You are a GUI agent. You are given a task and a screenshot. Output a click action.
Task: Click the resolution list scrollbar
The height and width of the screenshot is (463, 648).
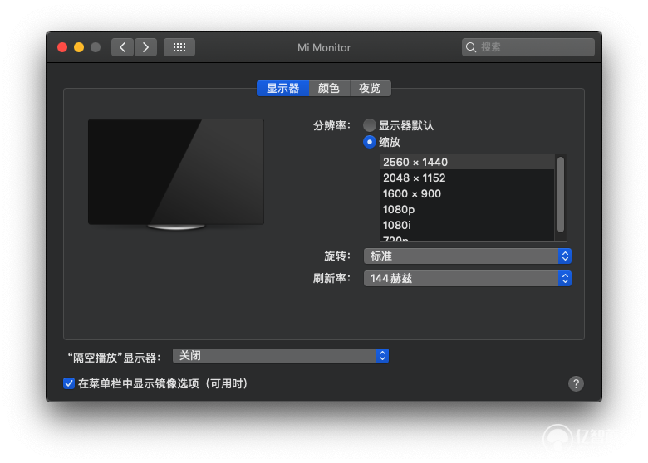pos(561,194)
